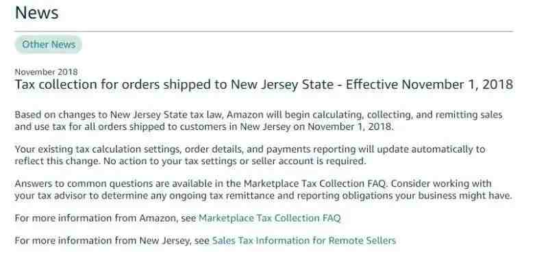Click 'No action to your tax settings' sentence
The width and height of the screenshot is (548, 275).
click(x=234, y=161)
